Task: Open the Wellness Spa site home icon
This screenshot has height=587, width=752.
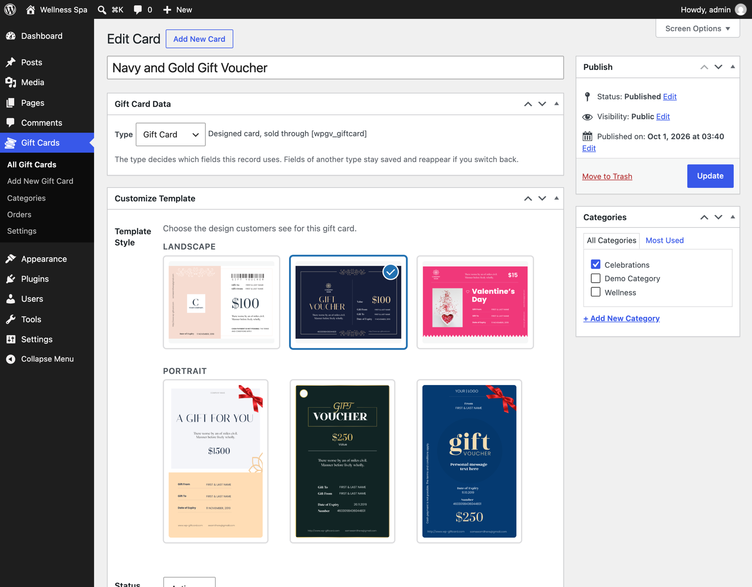Action: coord(31,9)
